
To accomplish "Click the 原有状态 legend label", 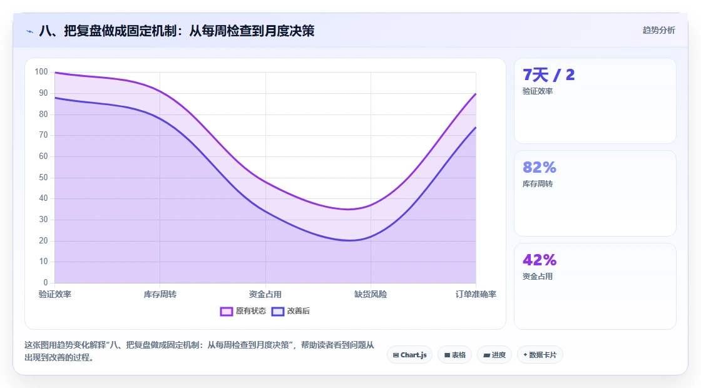I will click(x=251, y=310).
